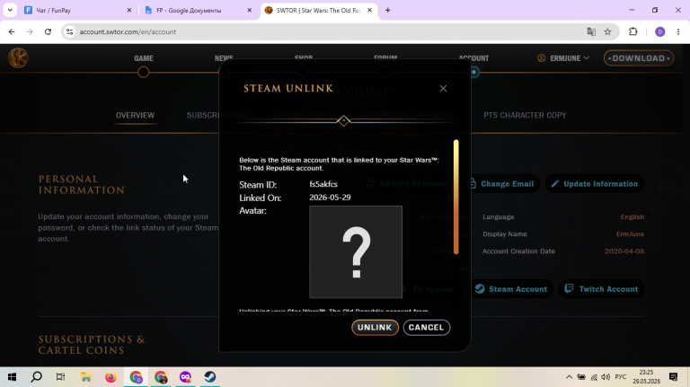Go back to the previous page
This screenshot has width=690, height=387.
12,31
